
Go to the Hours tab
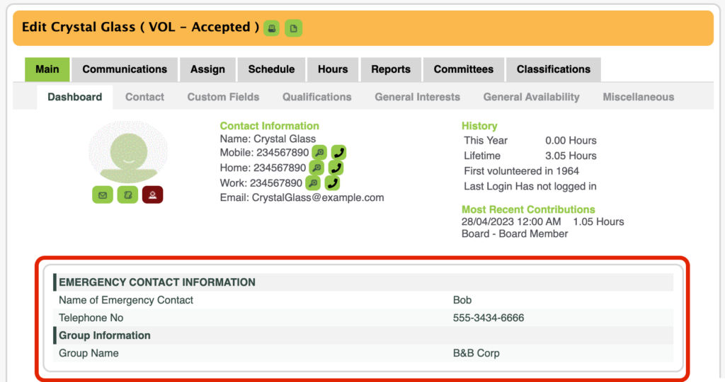click(333, 69)
